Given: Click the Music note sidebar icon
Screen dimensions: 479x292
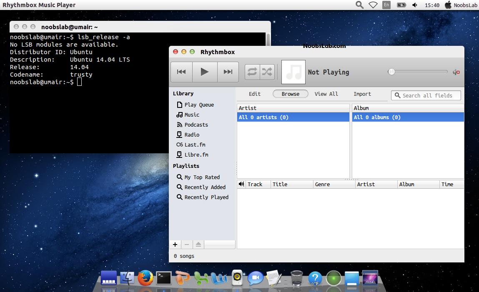Looking at the screenshot, I should click(x=179, y=115).
